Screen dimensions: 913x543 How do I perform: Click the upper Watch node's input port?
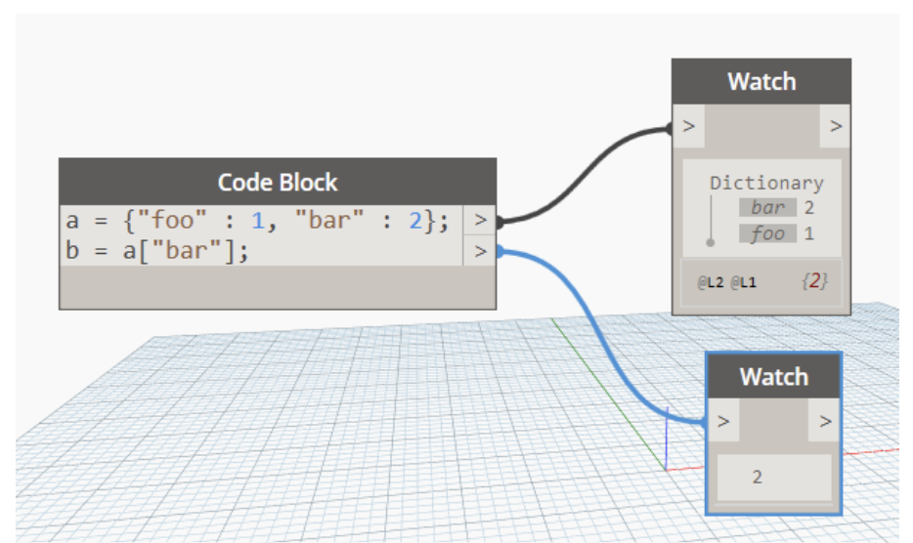[688, 126]
